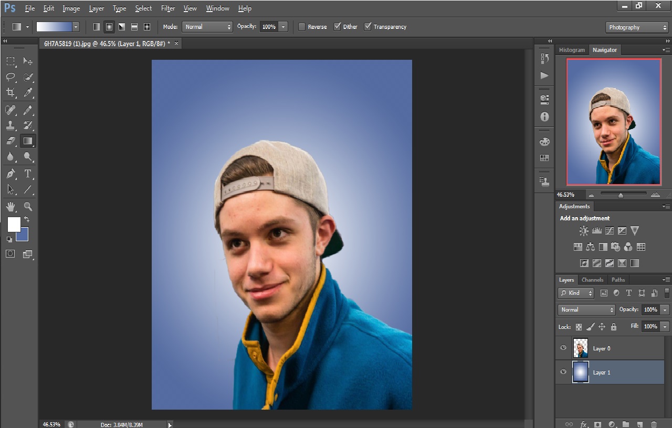
Task: Open the layer Opacity dropdown arrow
Action: point(665,310)
